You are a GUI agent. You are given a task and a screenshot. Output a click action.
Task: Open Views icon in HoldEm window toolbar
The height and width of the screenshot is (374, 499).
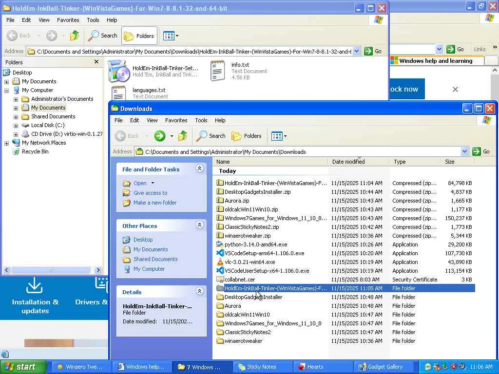(168, 36)
